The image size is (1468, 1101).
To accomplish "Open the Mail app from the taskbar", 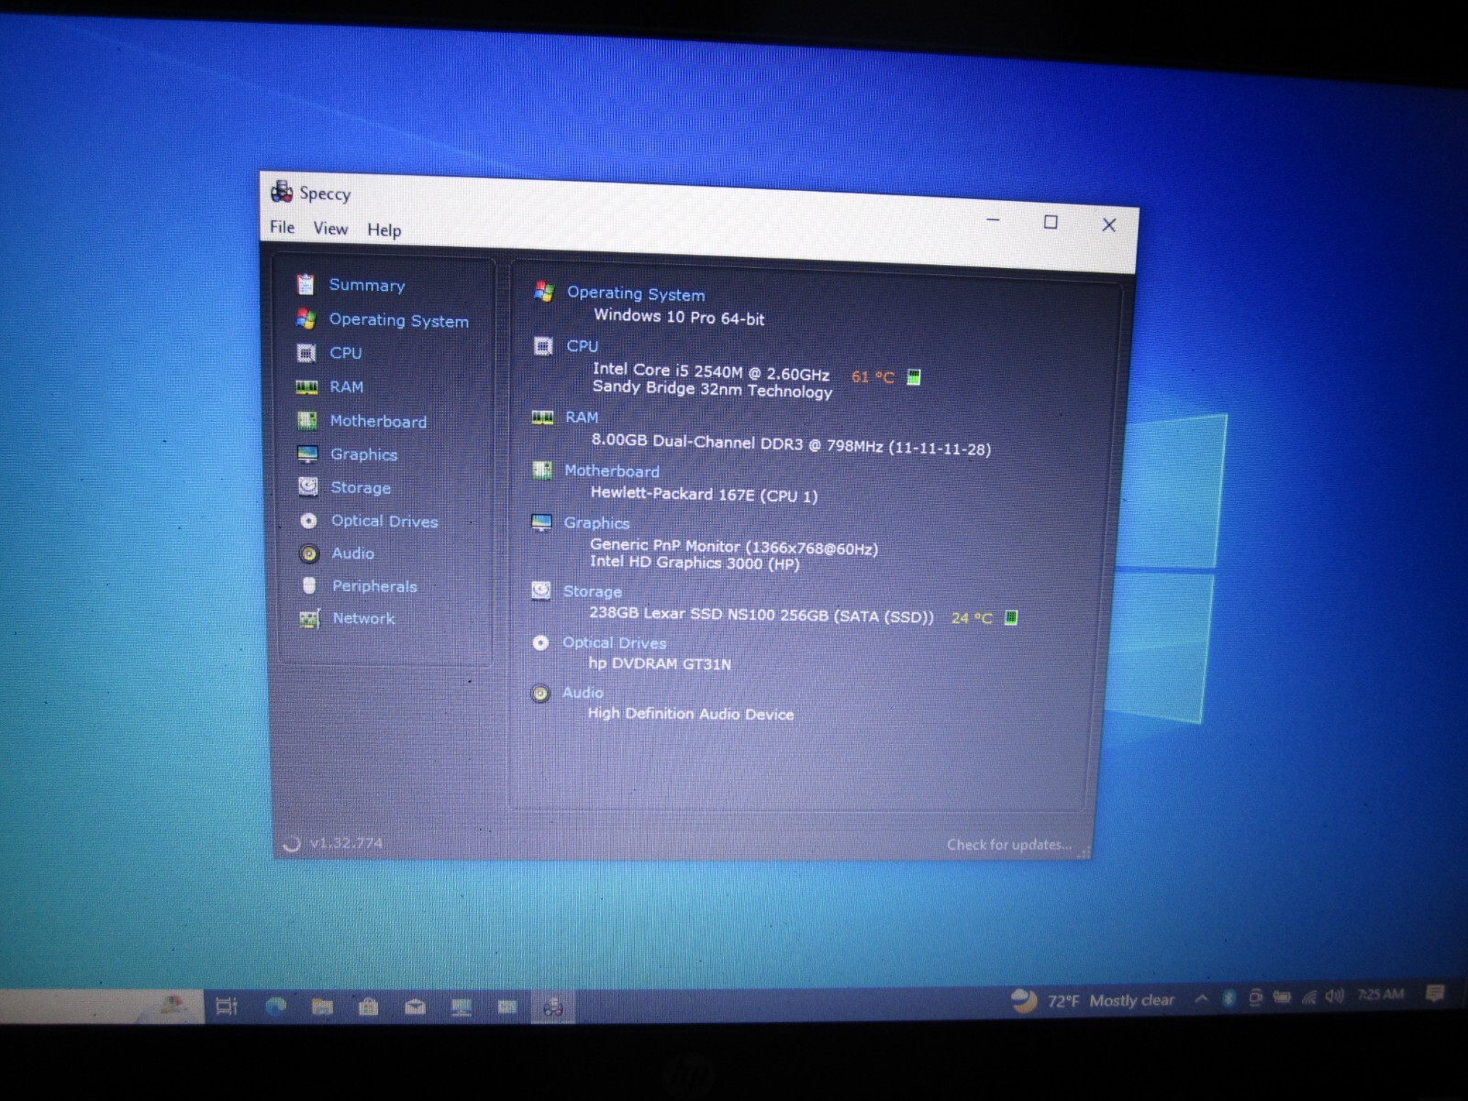I will (415, 1007).
